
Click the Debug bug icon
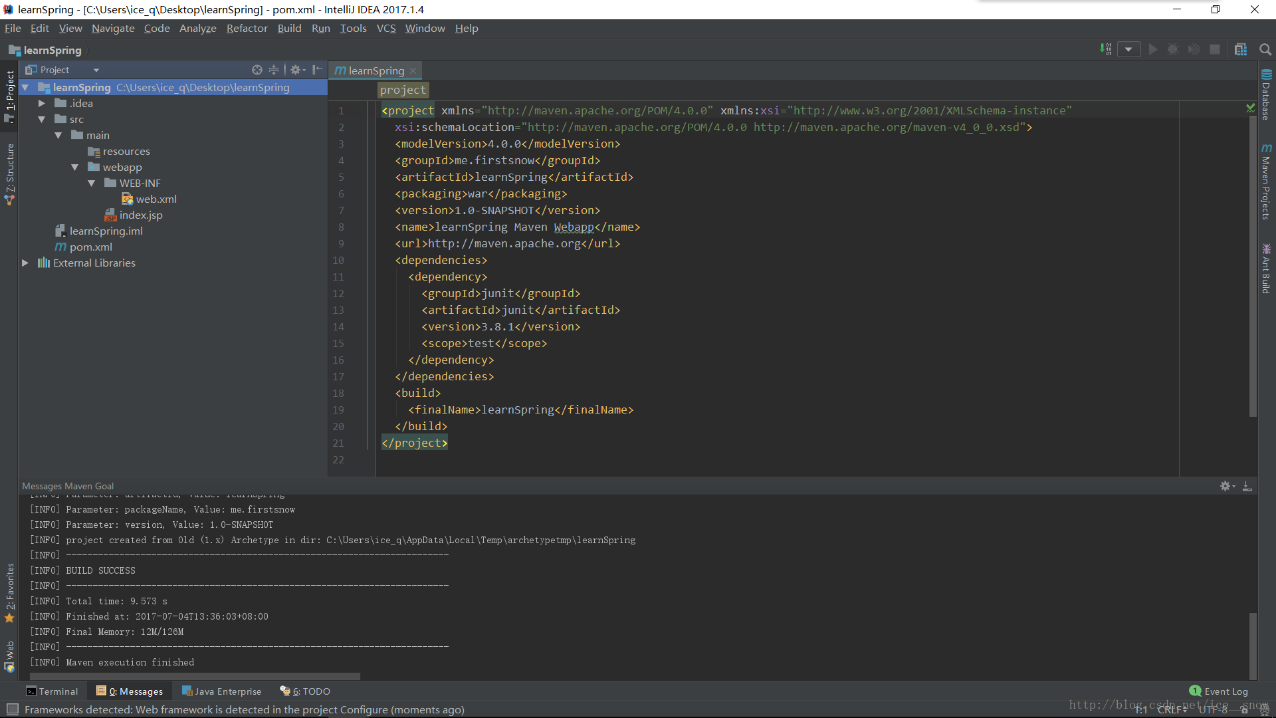point(1174,49)
